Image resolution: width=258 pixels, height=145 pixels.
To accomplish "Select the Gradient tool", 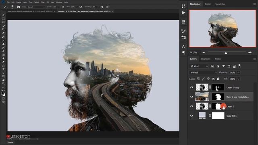I will pos(3,55).
